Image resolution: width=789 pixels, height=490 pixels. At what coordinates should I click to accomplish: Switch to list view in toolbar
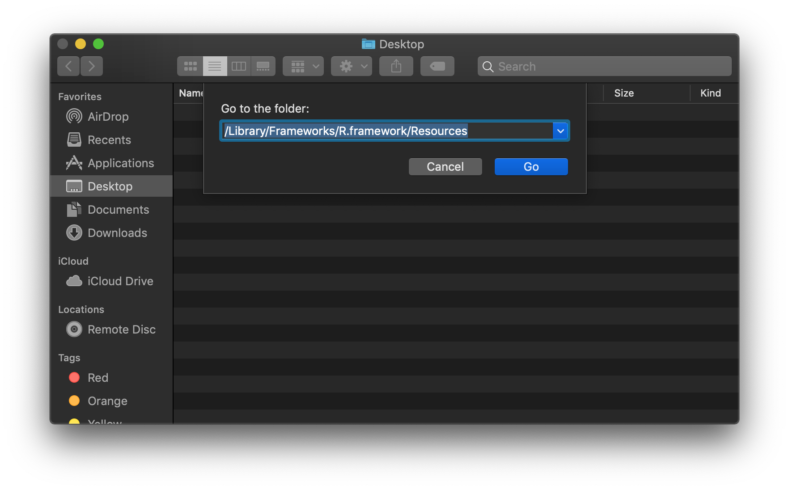pyautogui.click(x=215, y=66)
